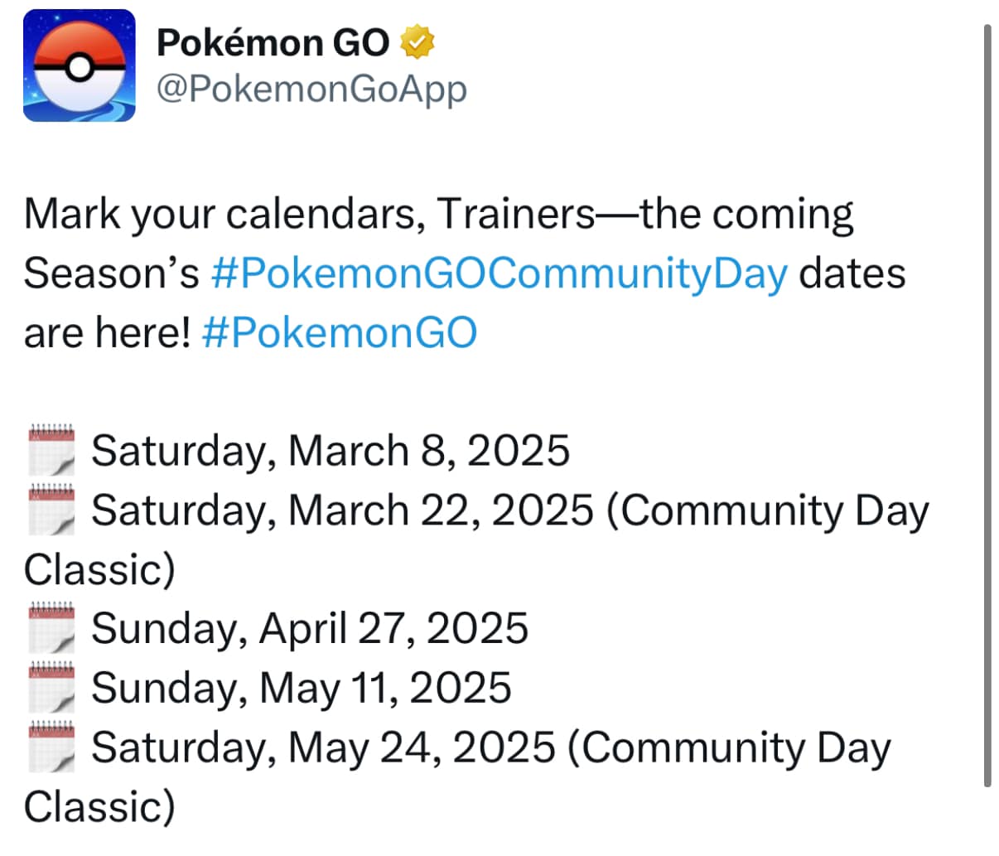This screenshot has height=856, width=999.
Task: Open the #PokemonGOCommunityDay hashtag
Action: [499, 274]
